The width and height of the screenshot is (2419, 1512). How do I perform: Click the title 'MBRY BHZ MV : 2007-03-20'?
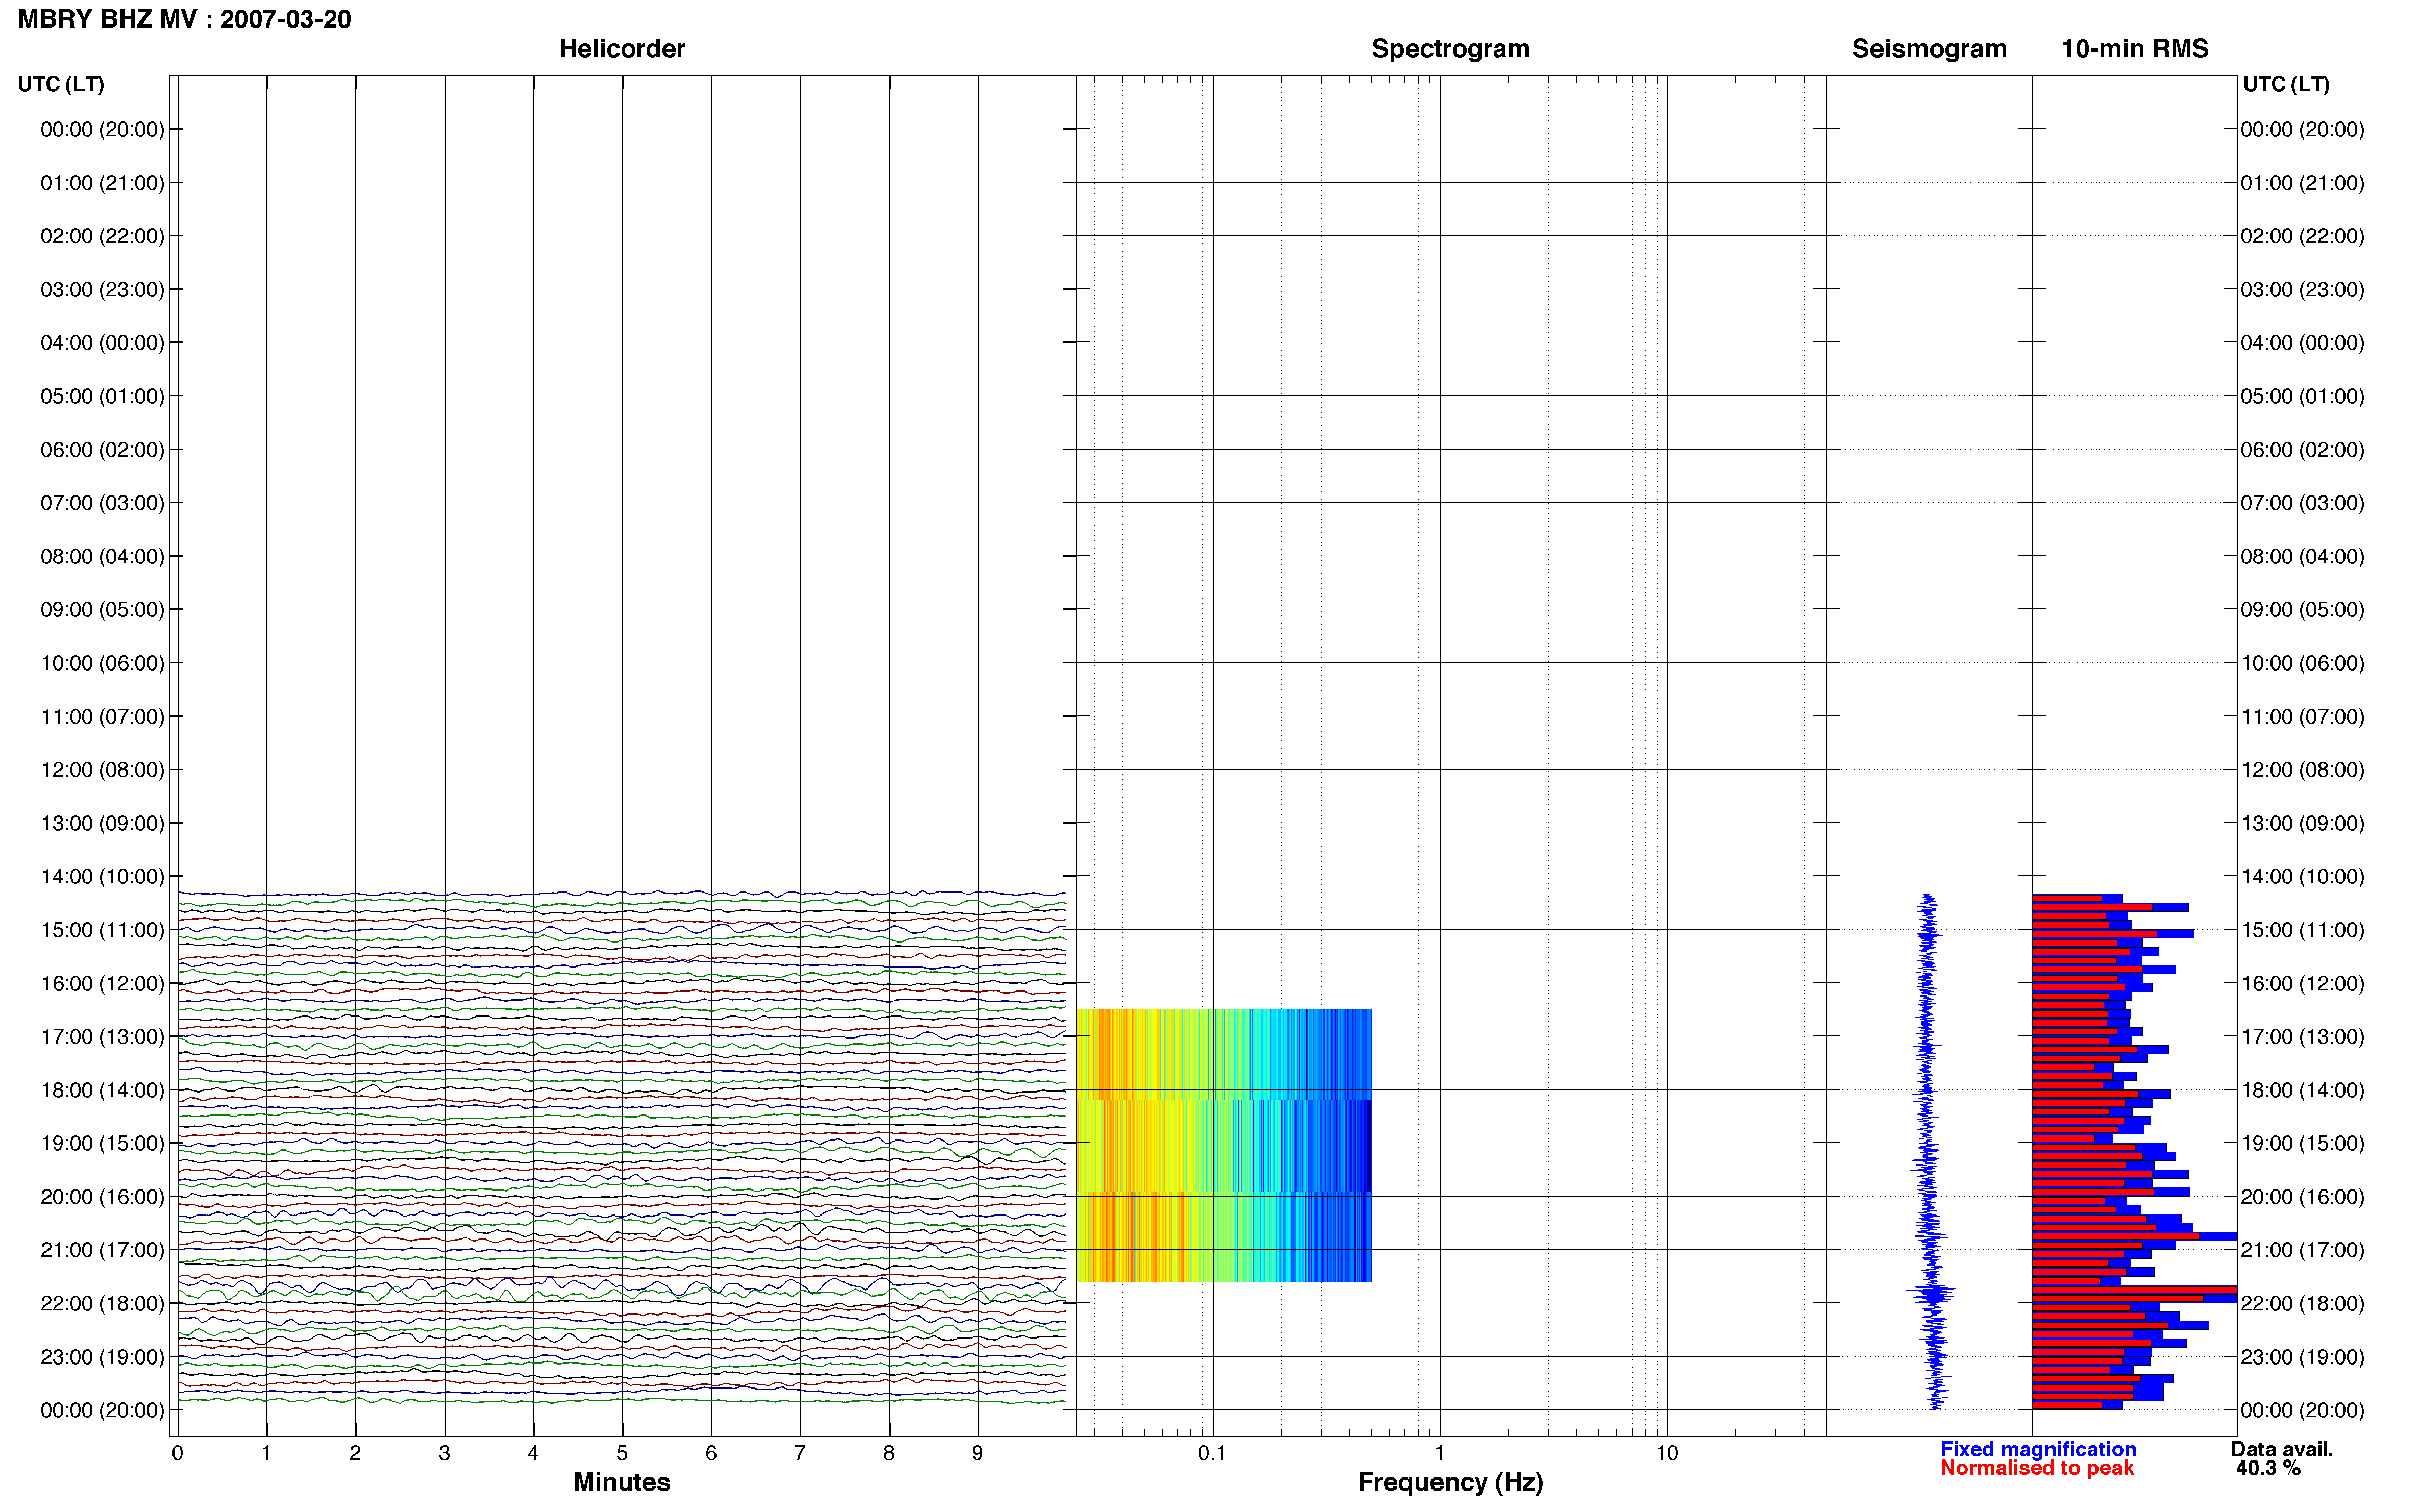185,19
